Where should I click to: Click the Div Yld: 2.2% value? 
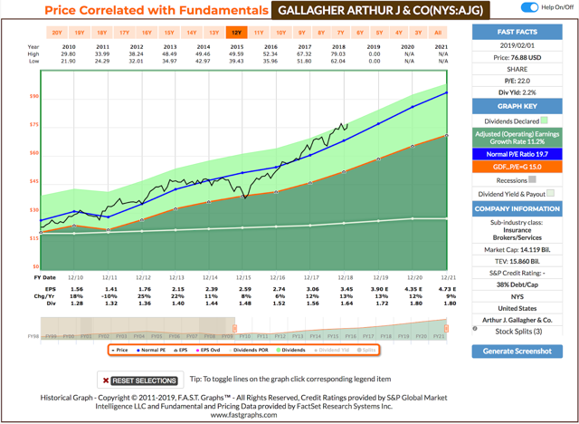point(517,92)
